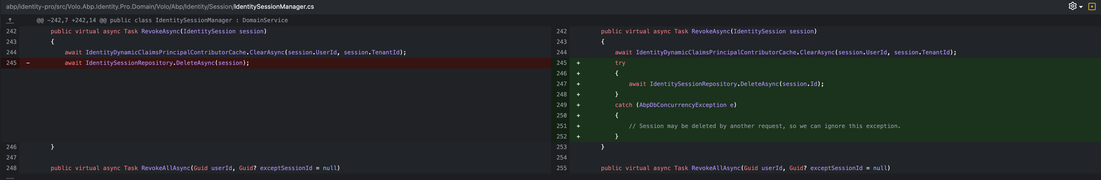Click the IdentitySessionManager.cs file name
Screen dimensions: 1101x180
click(273, 6)
